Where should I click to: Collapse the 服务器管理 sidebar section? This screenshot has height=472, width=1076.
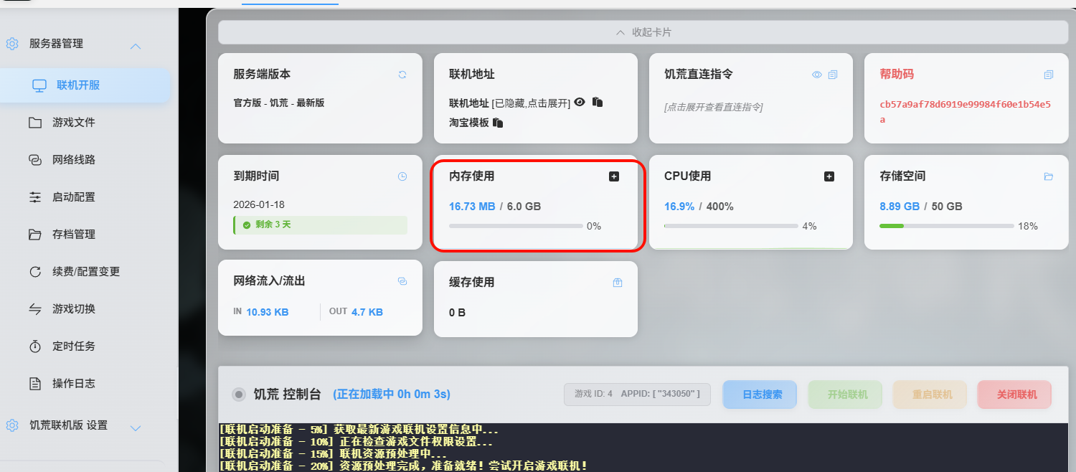tap(135, 47)
